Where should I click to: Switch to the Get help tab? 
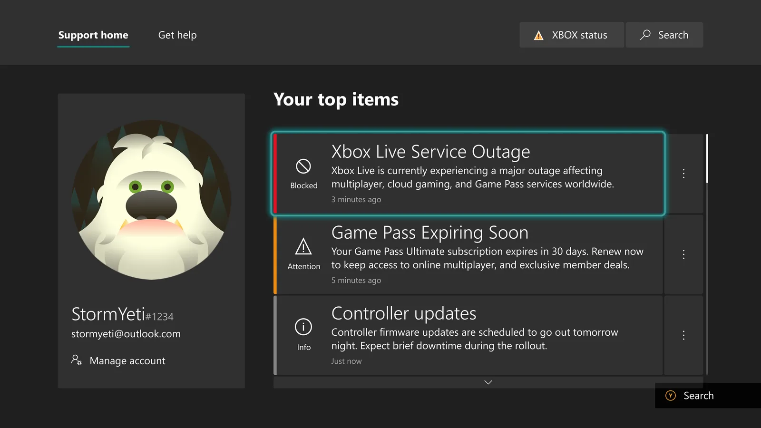(177, 35)
